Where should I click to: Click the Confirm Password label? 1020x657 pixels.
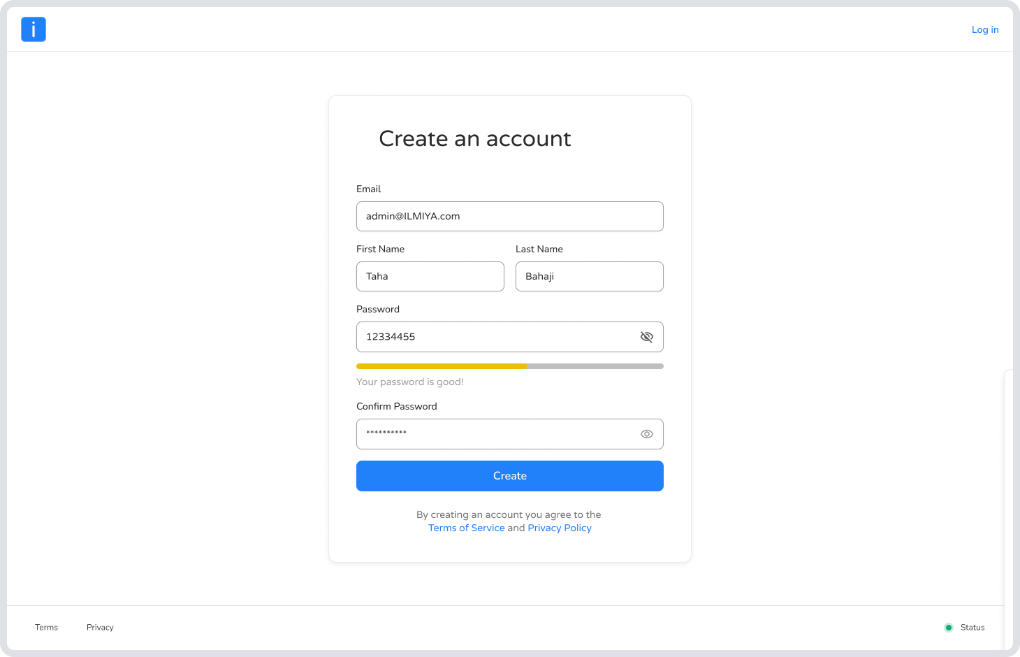tap(396, 406)
